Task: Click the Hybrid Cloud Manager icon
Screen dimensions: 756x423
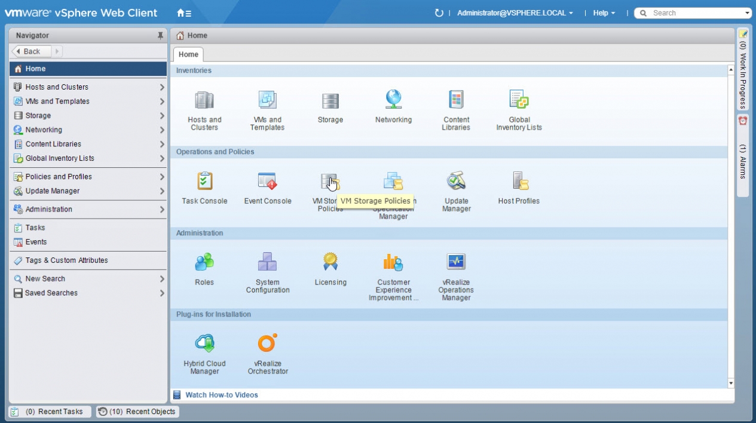Action: [x=204, y=344]
